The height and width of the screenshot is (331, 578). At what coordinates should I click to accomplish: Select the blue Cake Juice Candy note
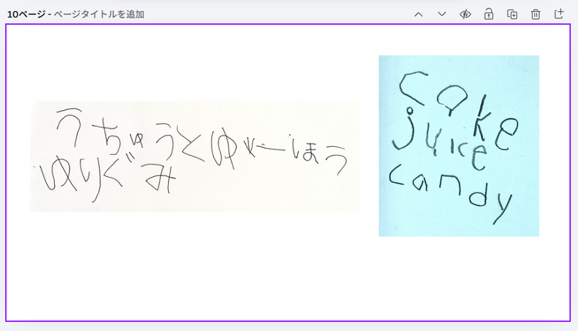click(x=458, y=146)
